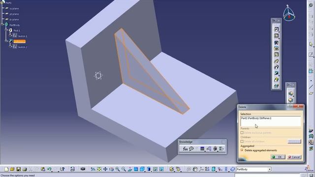Click Open file folder icon

[x=12, y=169]
